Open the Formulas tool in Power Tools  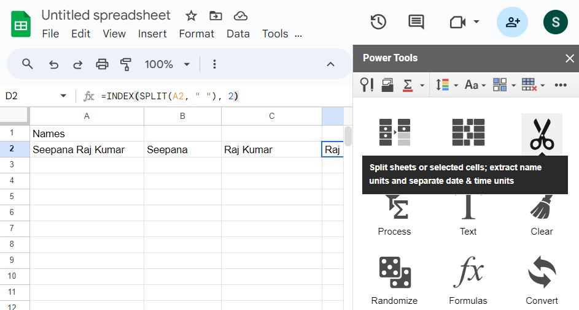[468, 273]
